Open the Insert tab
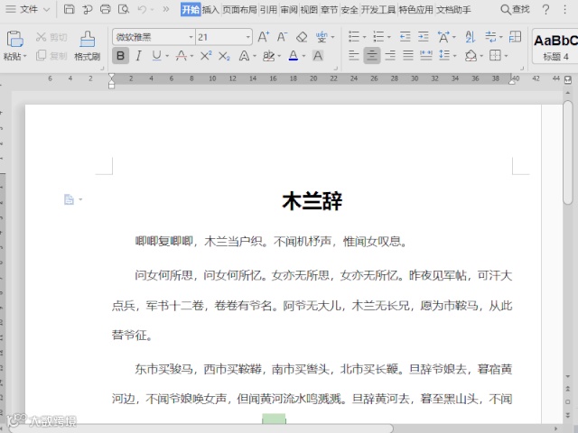Screen dimensions: 578x433 pyautogui.click(x=210, y=10)
